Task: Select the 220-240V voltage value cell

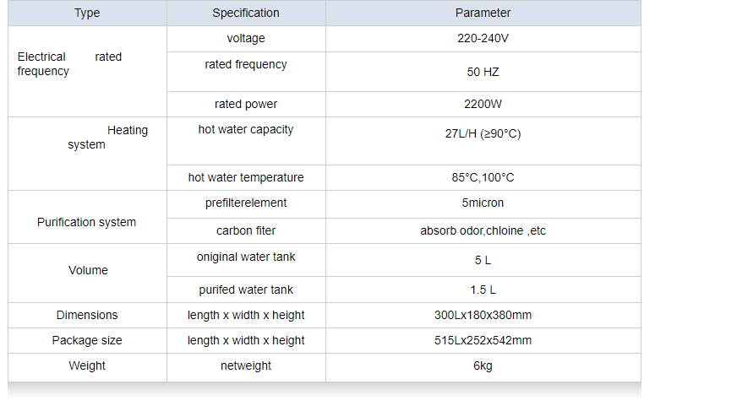Action: pyautogui.click(x=483, y=39)
